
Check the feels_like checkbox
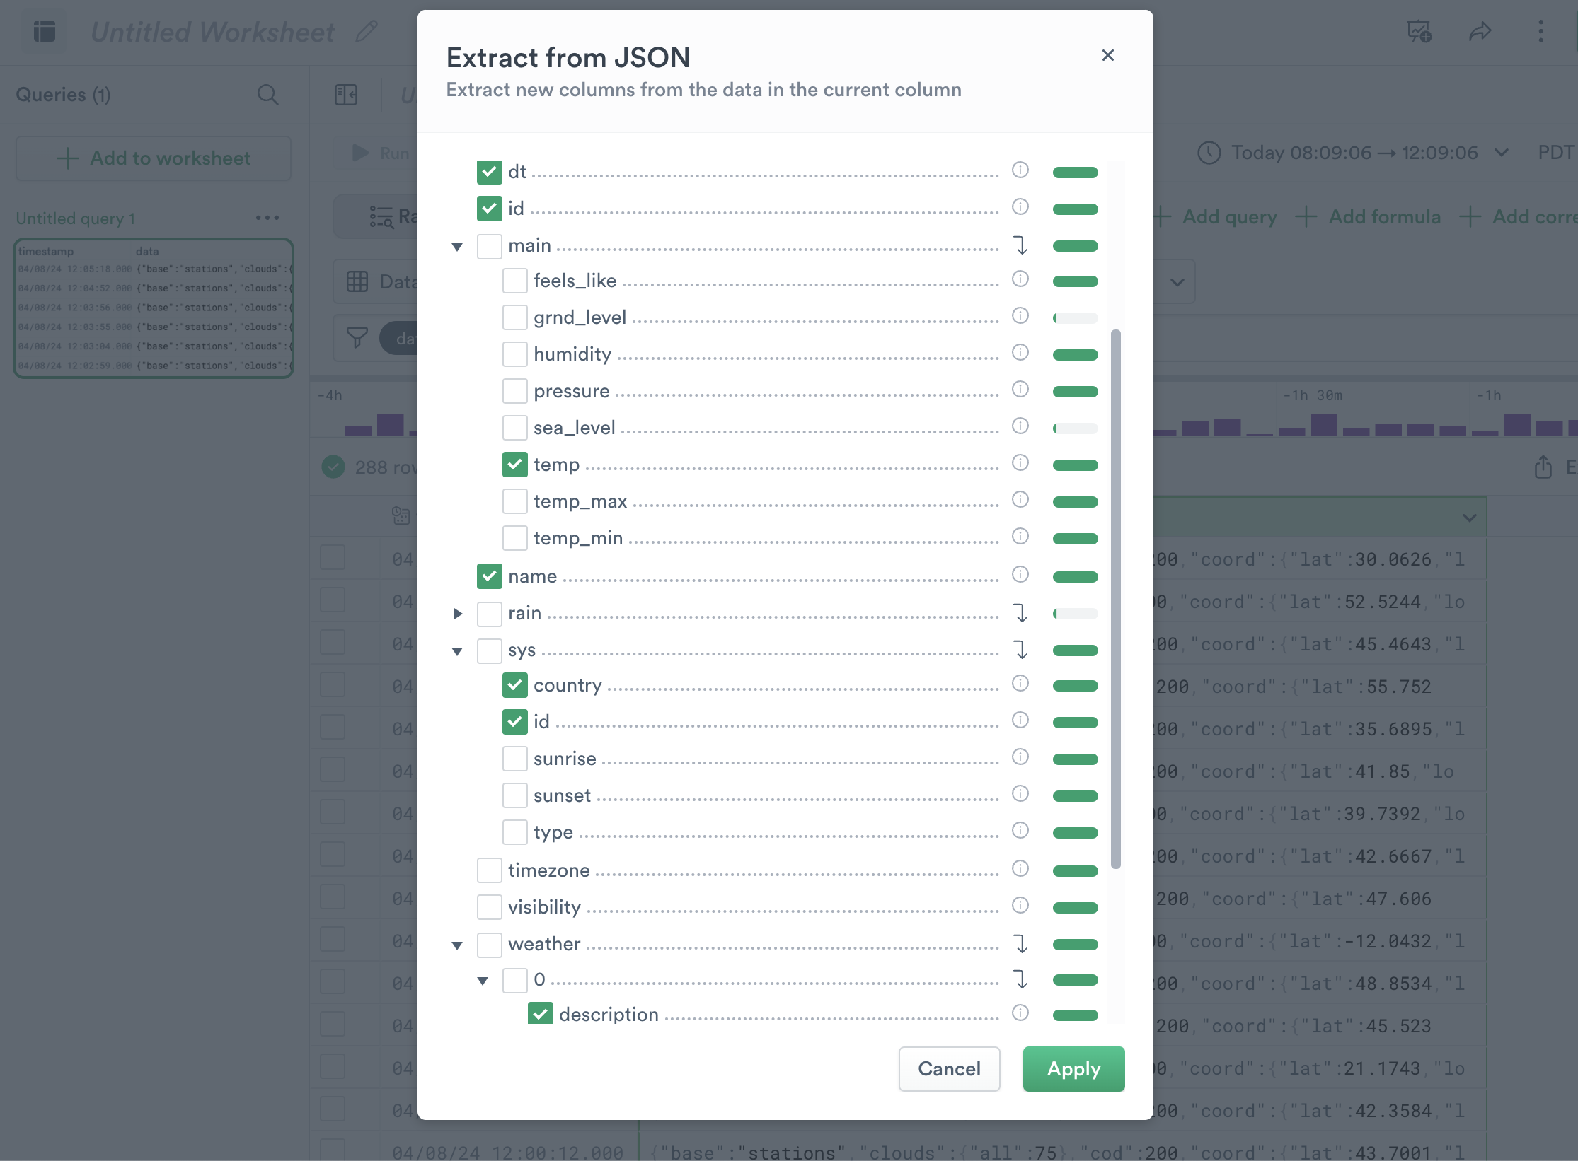(514, 281)
